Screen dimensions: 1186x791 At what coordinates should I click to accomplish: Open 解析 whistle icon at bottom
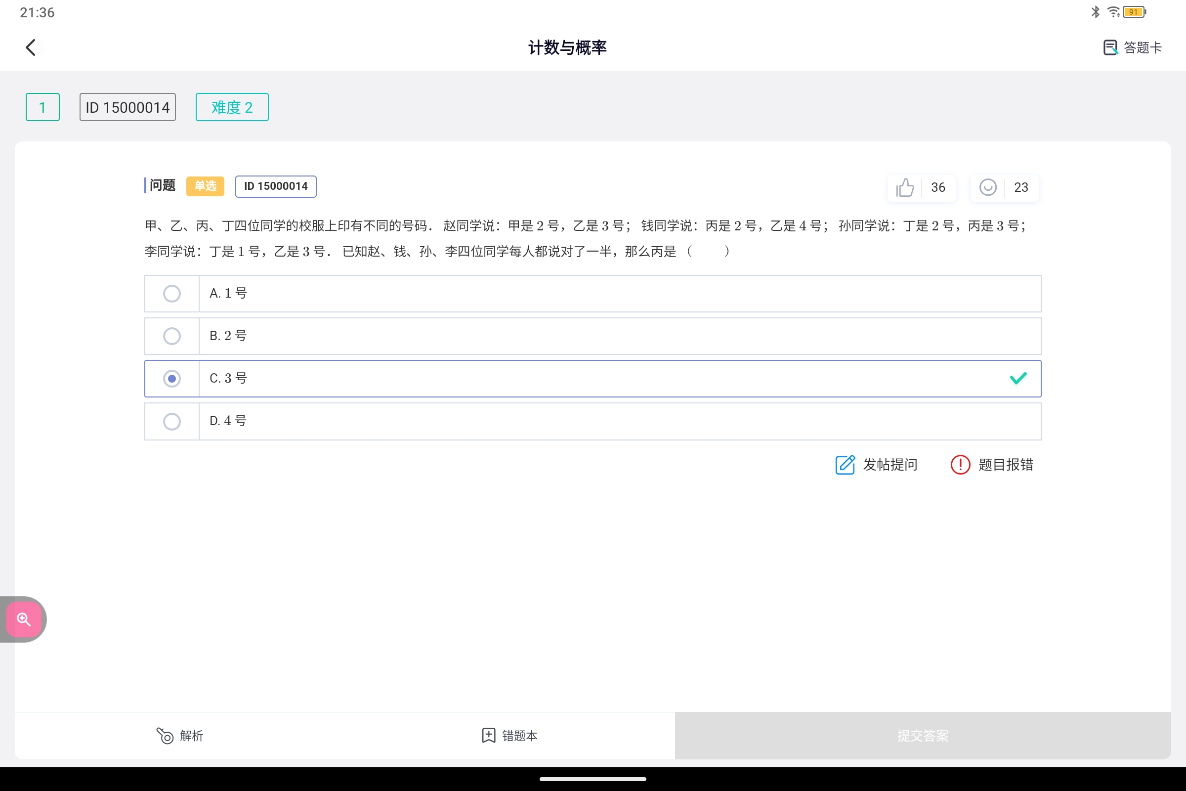165,736
